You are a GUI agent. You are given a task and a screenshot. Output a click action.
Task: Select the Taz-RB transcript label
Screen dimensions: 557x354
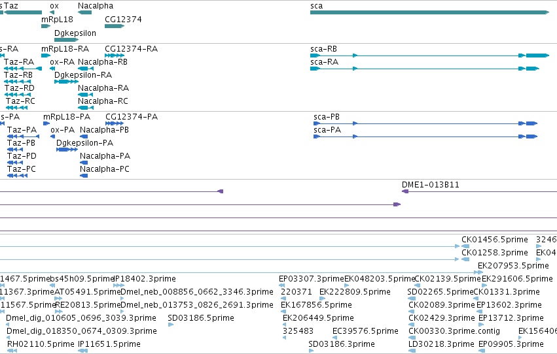[18, 74]
